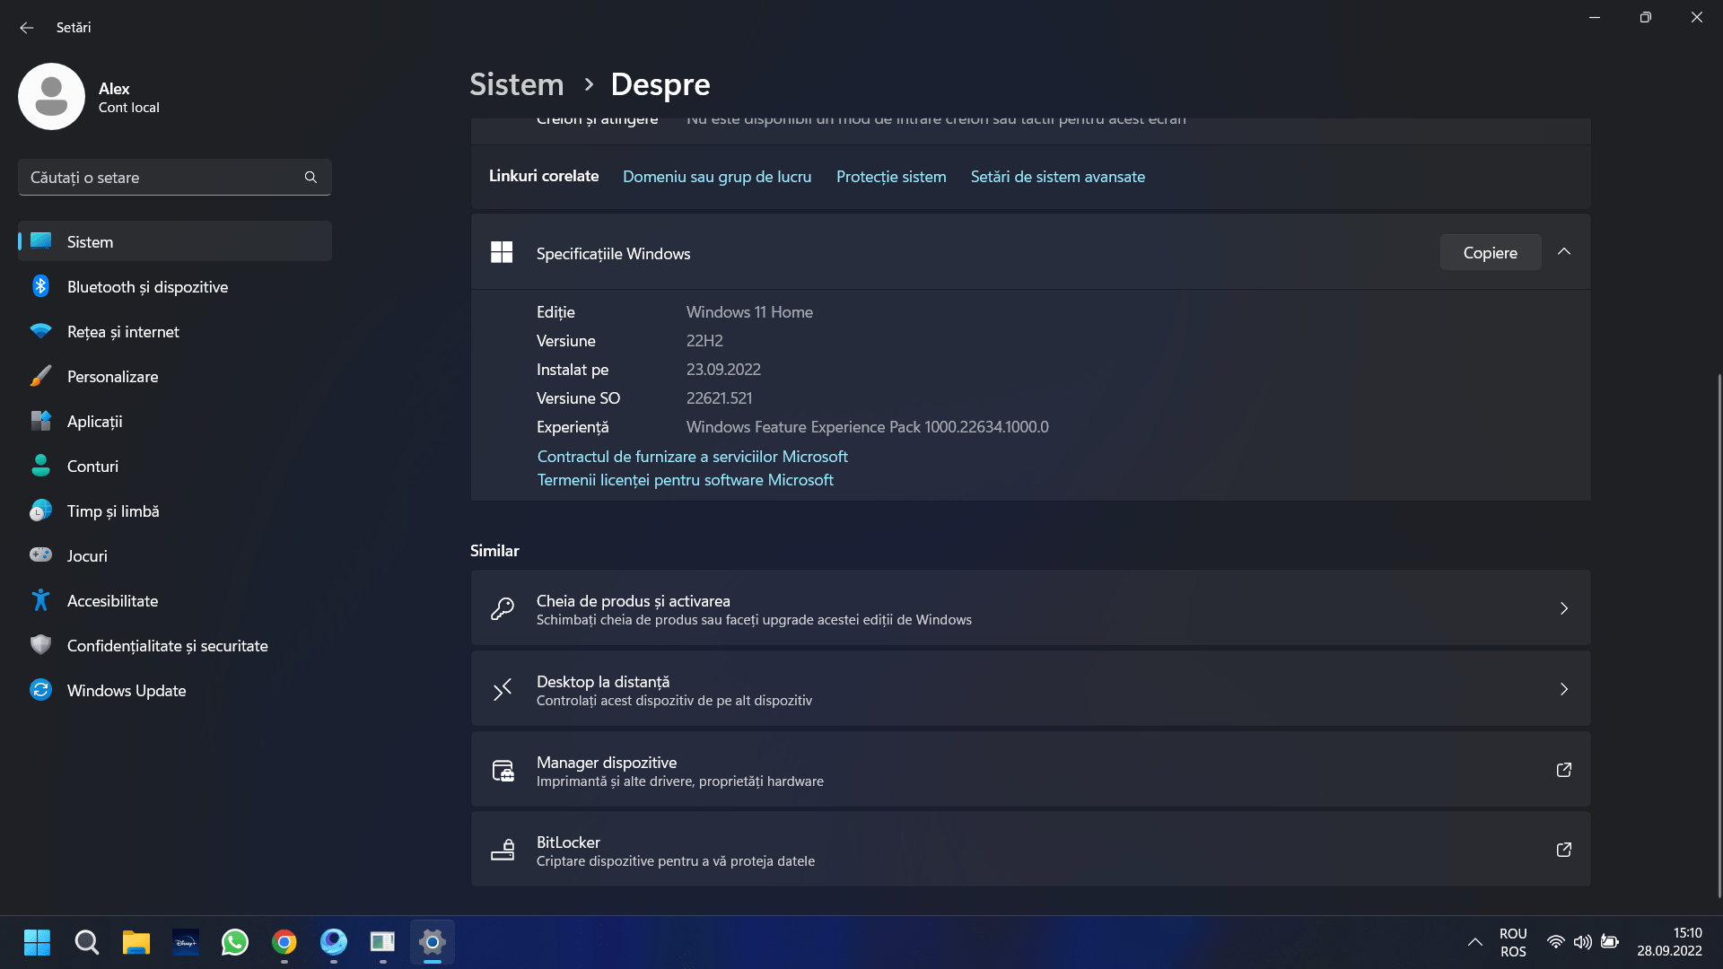Click the Căutați o setare search field

click(175, 178)
